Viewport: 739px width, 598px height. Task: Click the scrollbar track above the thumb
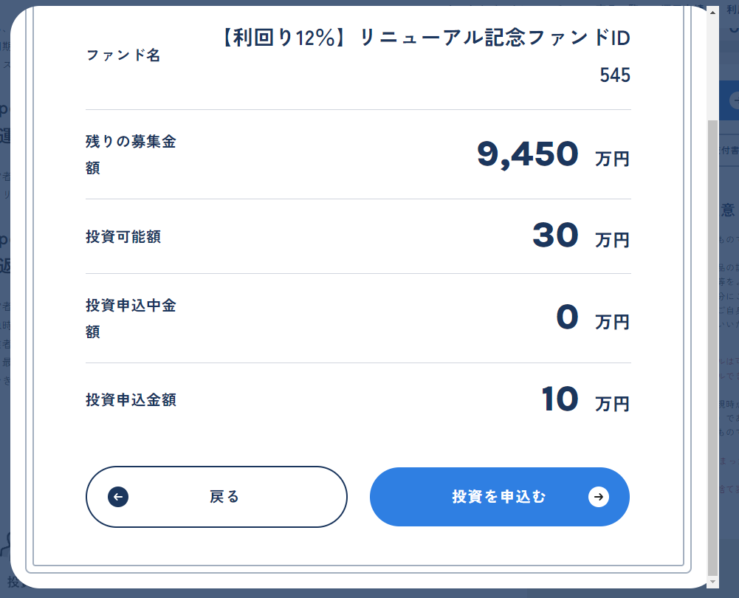pyautogui.click(x=712, y=66)
